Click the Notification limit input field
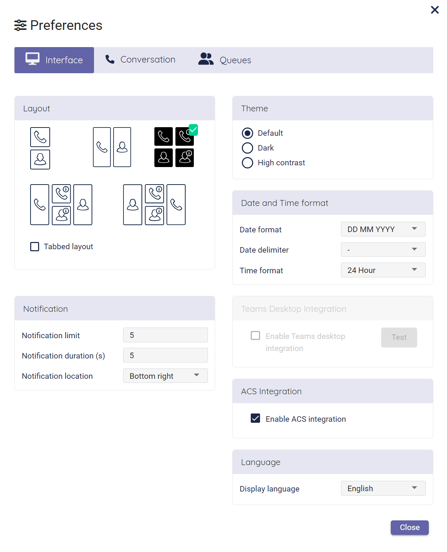The image size is (447, 552). (165, 335)
